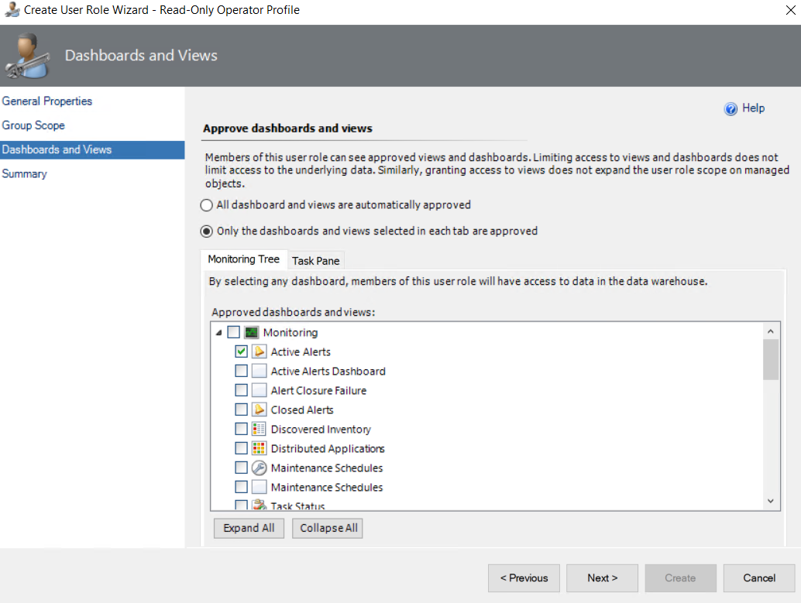Click the Maintenance Schedules wrench icon
Screen dimensions: 801x603
(260, 468)
